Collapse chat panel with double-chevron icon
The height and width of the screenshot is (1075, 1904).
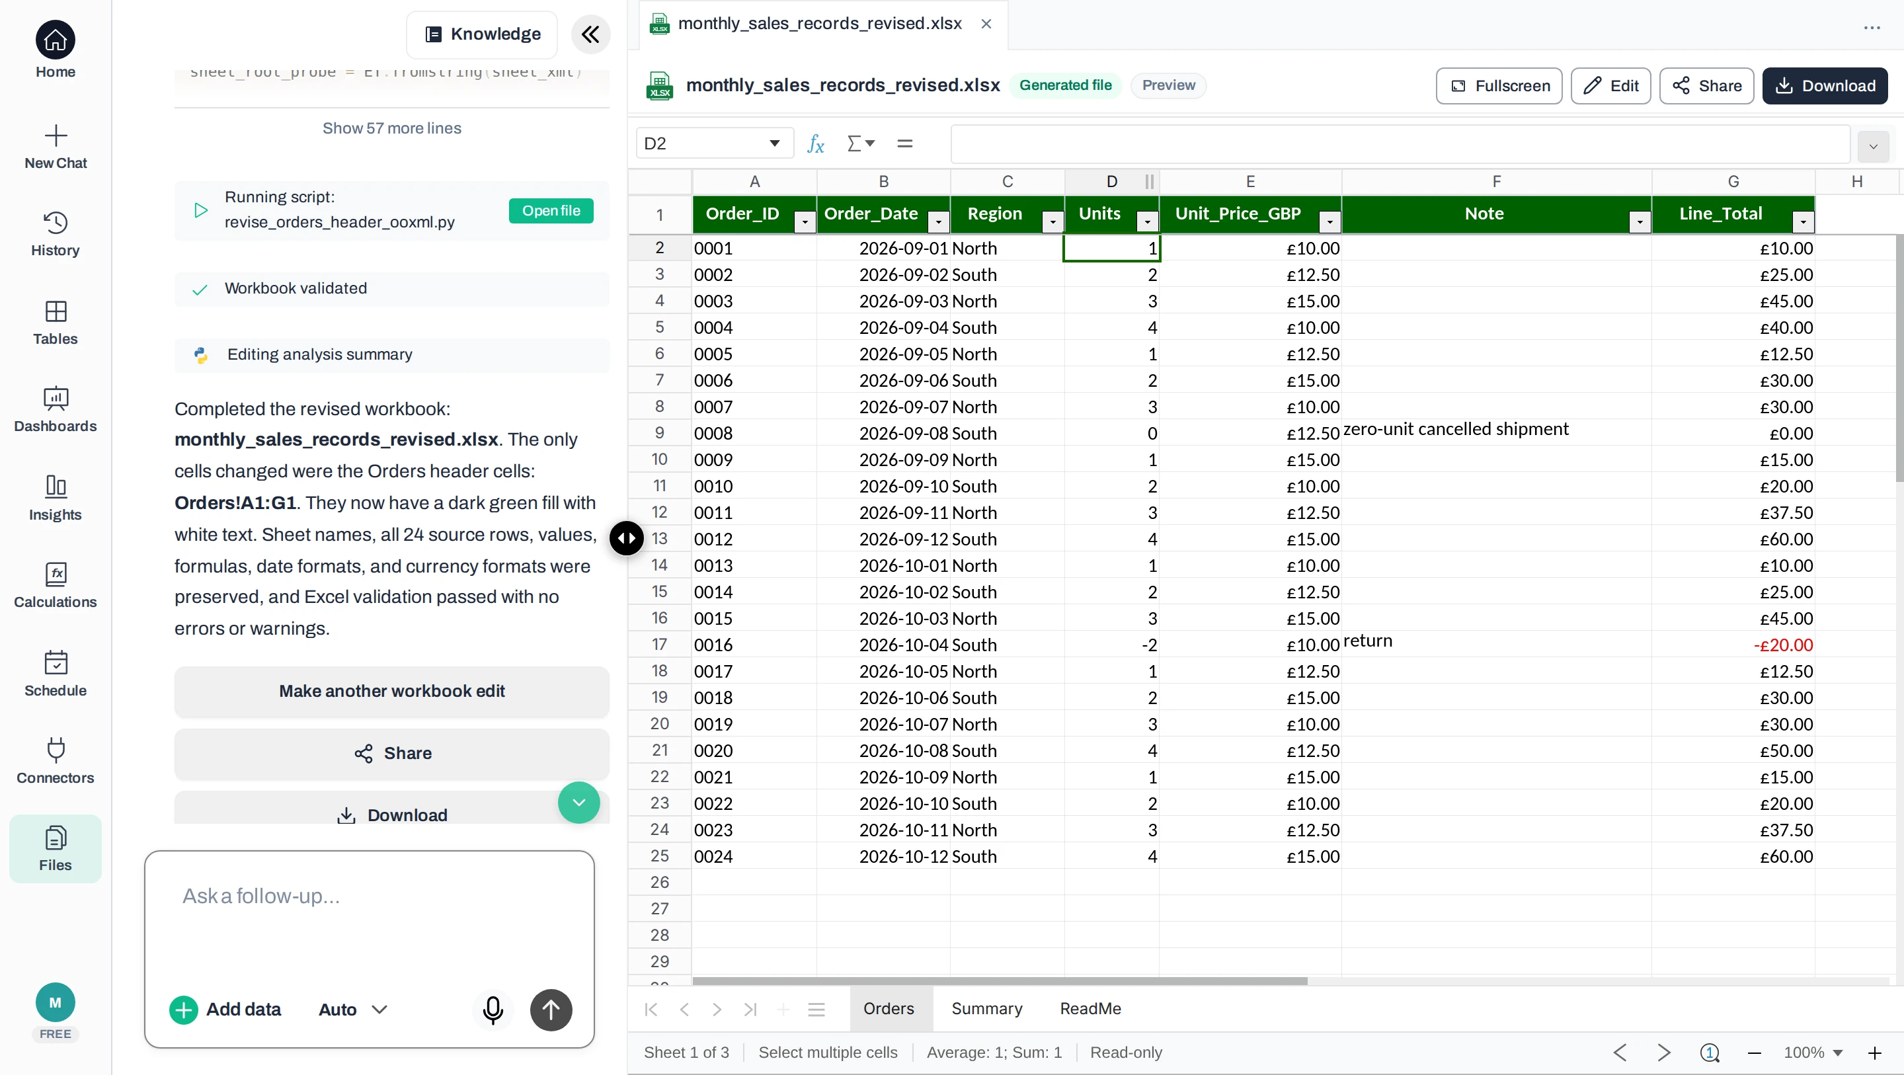[590, 34]
